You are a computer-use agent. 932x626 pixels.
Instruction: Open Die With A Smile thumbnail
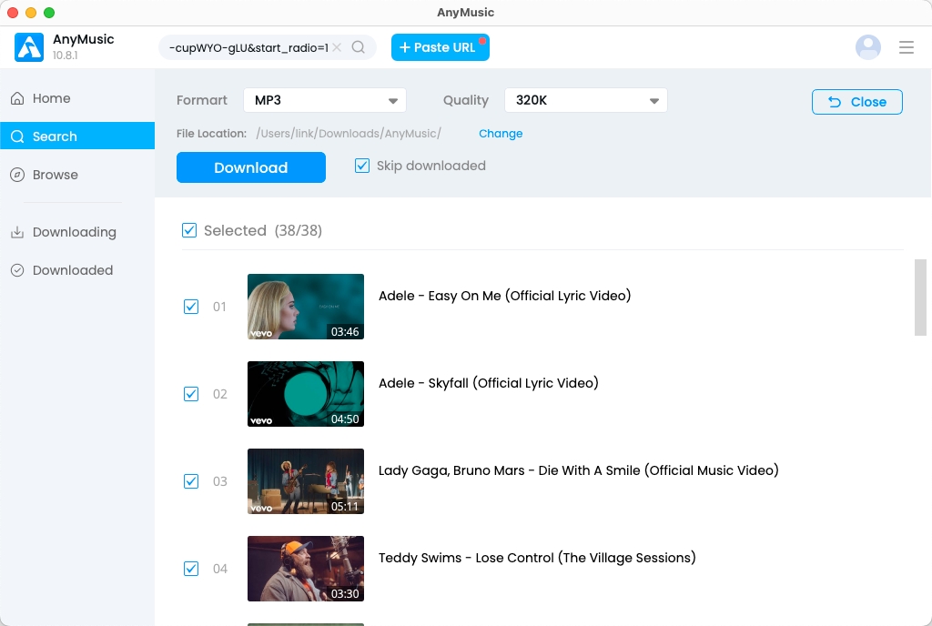click(306, 481)
